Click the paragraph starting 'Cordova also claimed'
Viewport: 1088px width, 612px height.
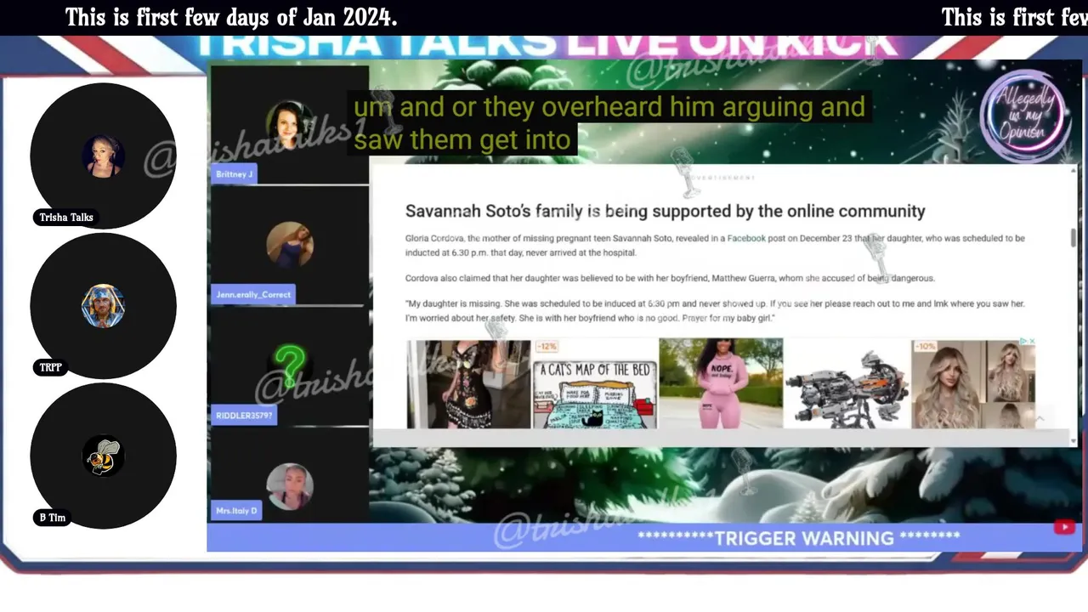670,278
